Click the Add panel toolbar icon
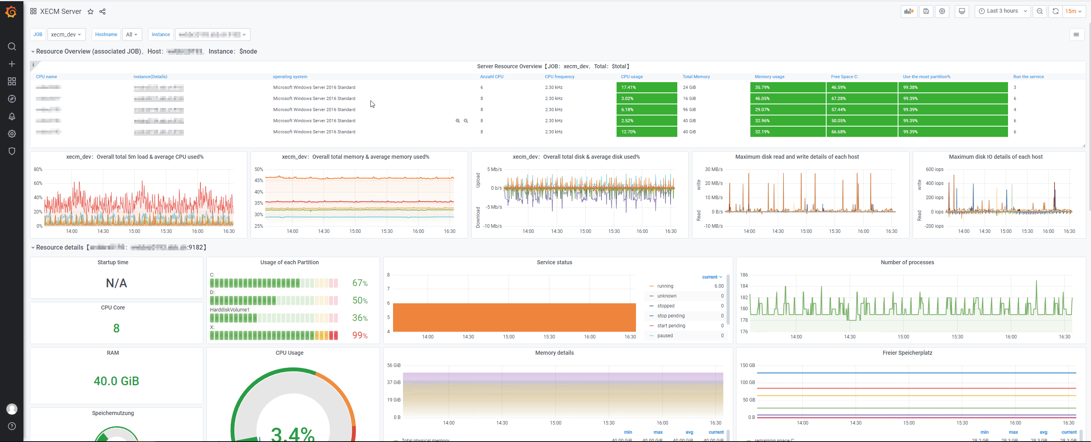Viewport: 1091px width, 442px height. [x=908, y=12]
